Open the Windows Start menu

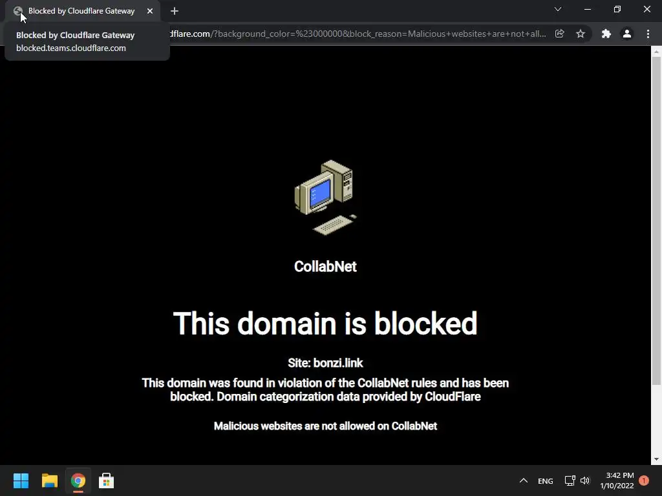(x=21, y=480)
